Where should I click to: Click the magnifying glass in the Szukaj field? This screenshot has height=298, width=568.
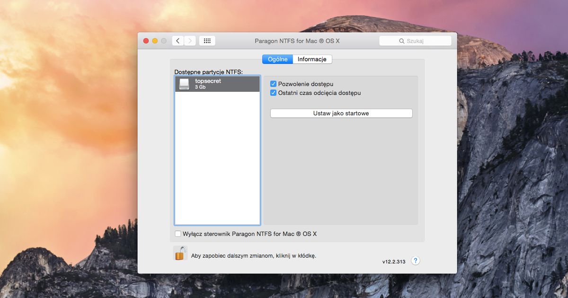point(401,41)
